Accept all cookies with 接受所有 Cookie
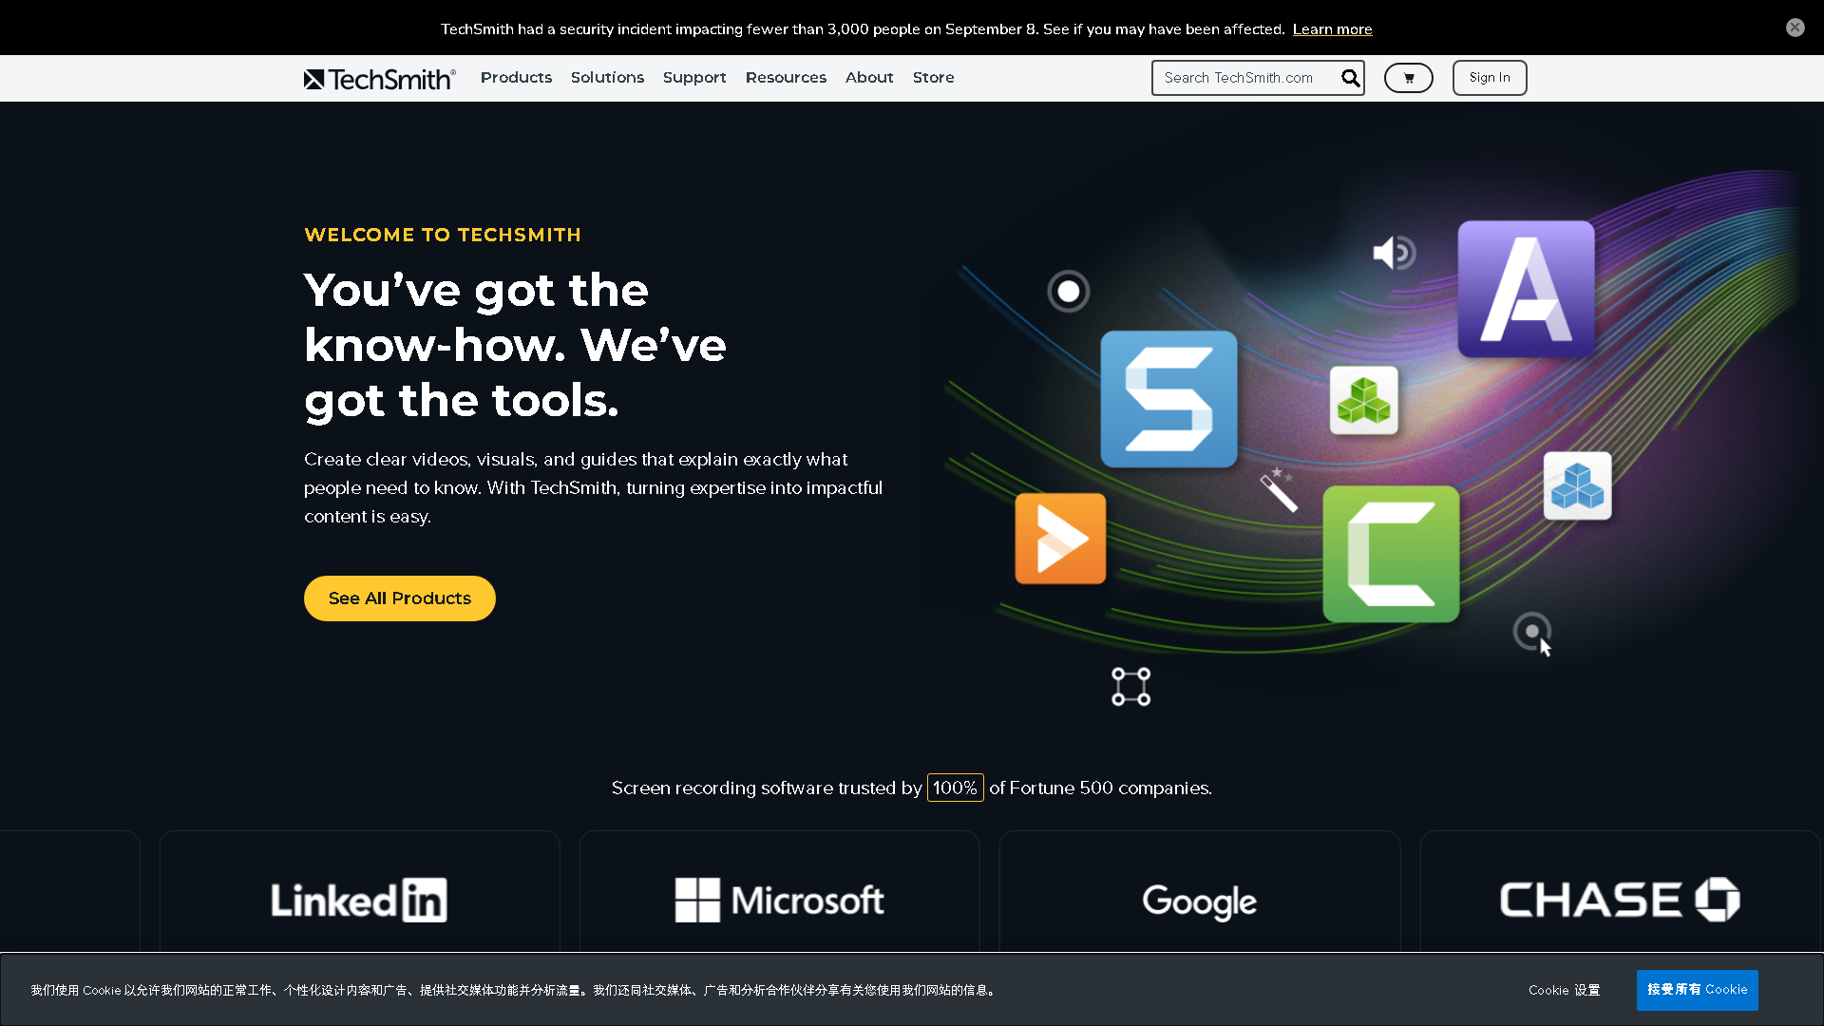 pyautogui.click(x=1697, y=990)
